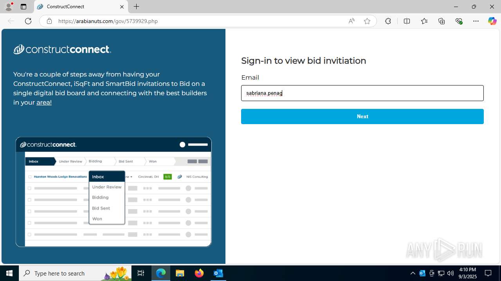The width and height of the screenshot is (501, 281).
Task: Open the Extensions puzzle icon
Action: [x=388, y=21]
